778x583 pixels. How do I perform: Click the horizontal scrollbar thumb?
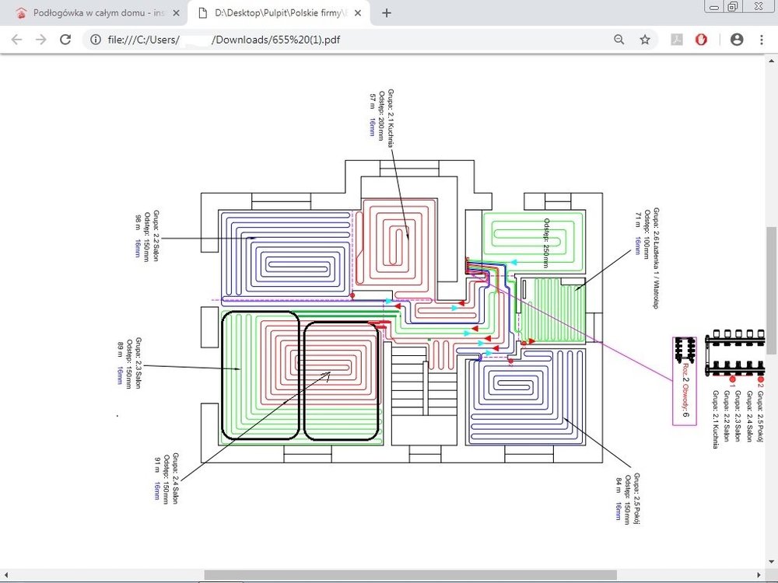point(410,575)
